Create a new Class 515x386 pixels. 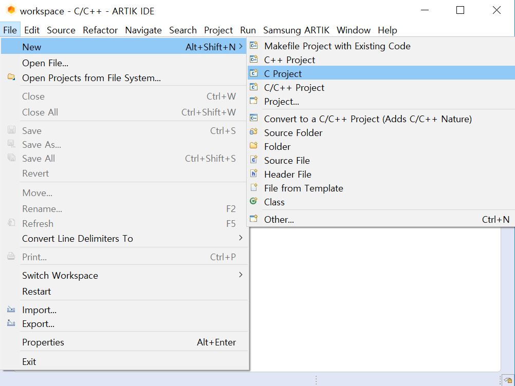click(381, 202)
